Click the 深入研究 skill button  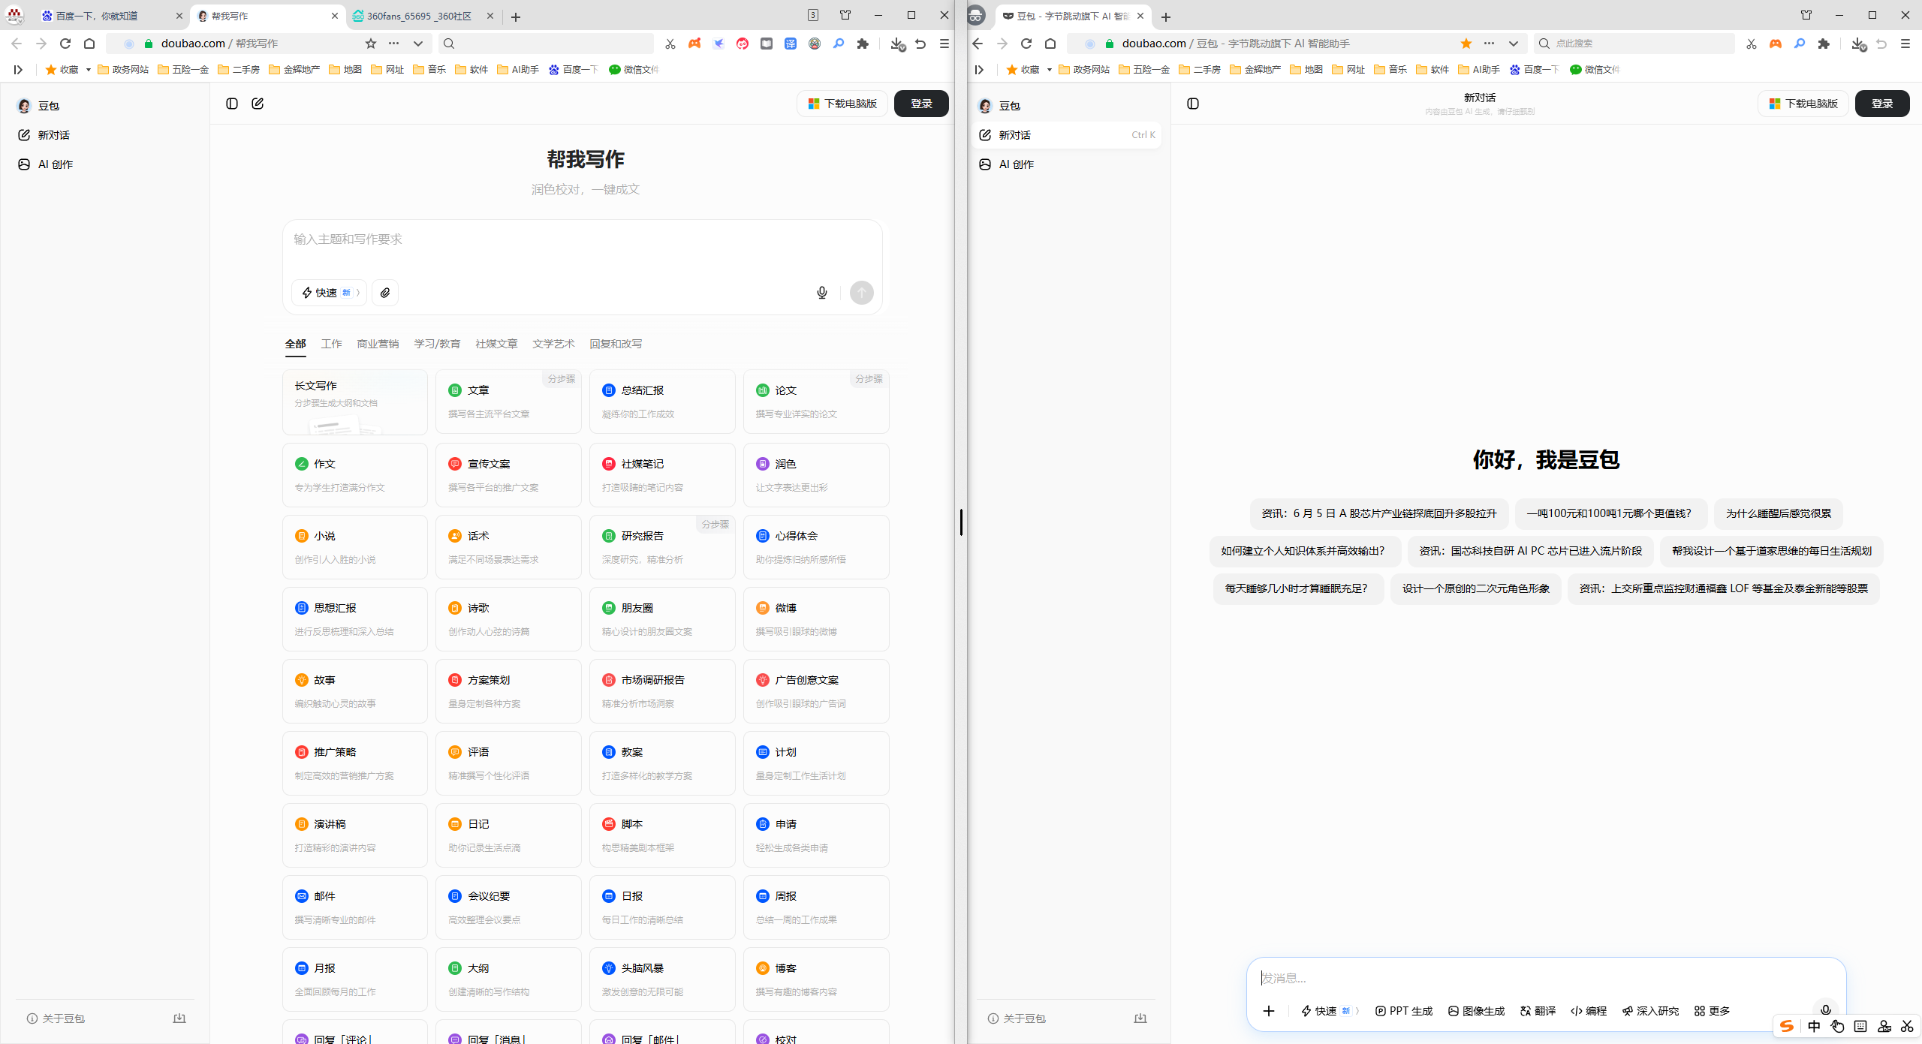point(1650,1011)
